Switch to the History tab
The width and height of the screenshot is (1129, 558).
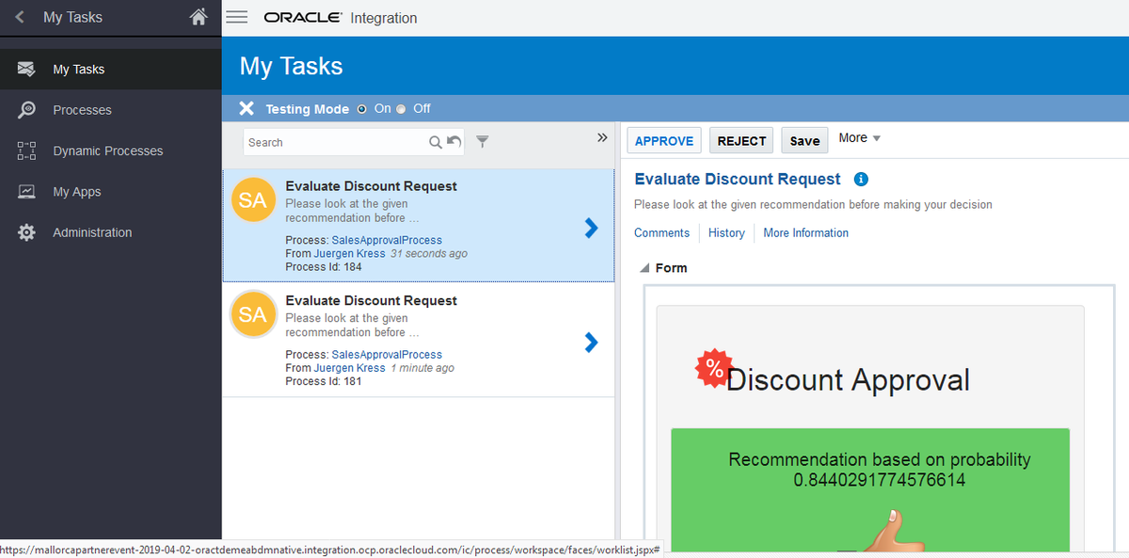726,232
